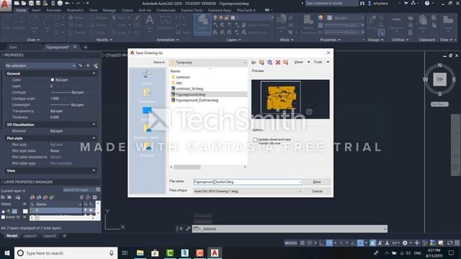Select the Text tool in the Annotation panel

149,23
